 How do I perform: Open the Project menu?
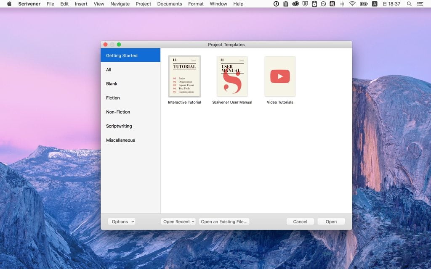(x=143, y=4)
